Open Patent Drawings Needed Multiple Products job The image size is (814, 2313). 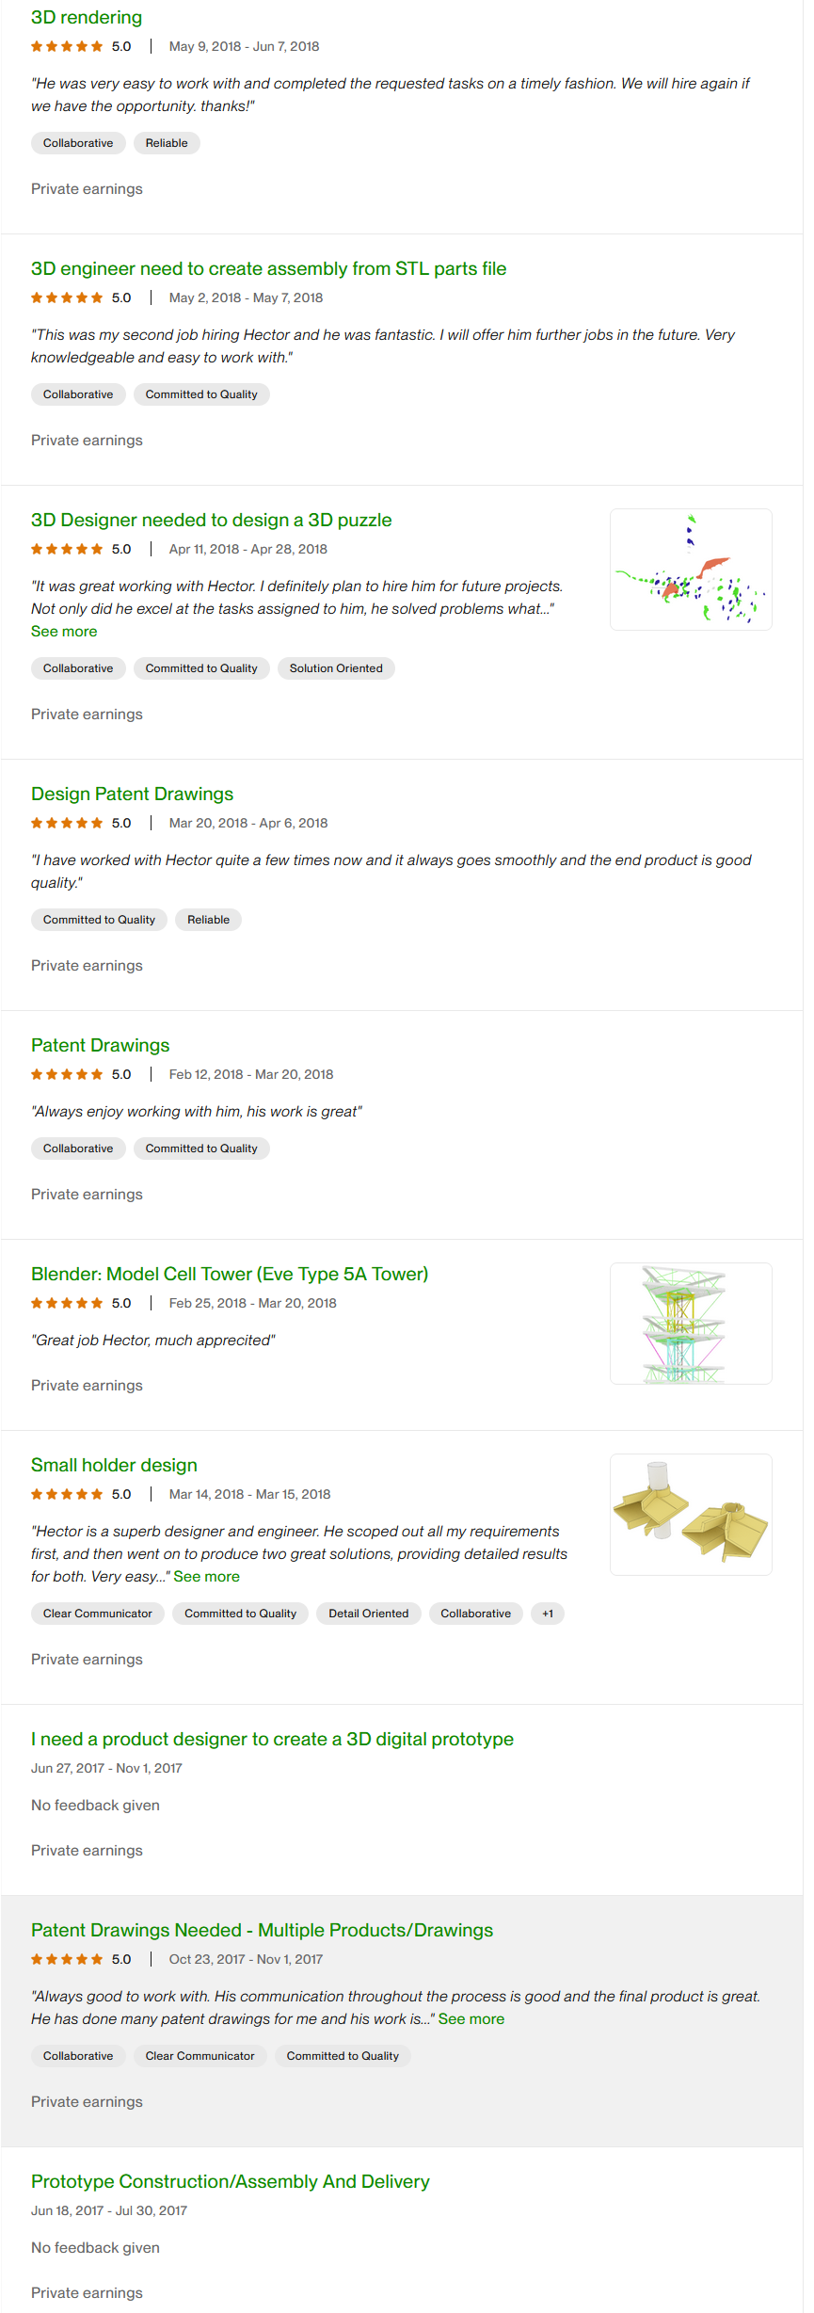262,1931
